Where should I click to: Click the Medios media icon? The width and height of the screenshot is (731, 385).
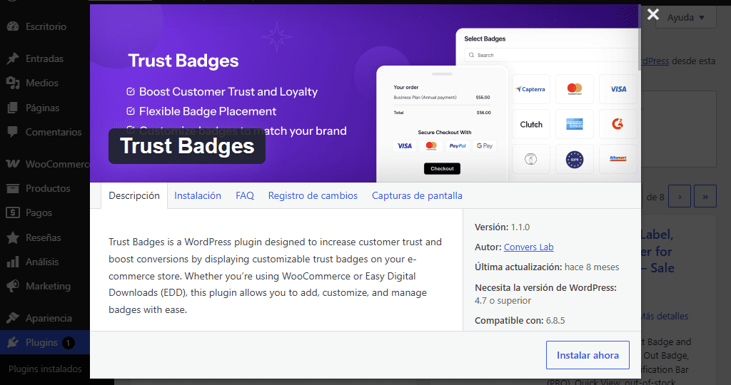13,83
